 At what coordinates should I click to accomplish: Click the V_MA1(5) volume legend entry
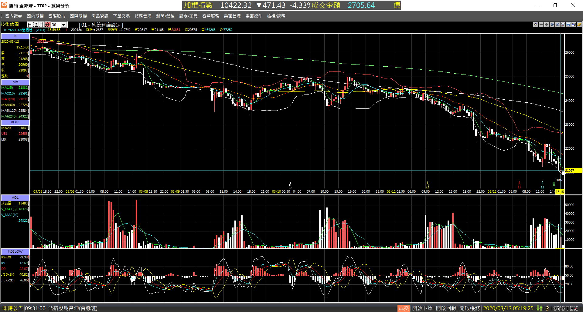point(15,209)
